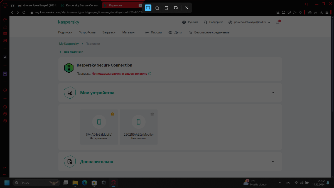Add page to bookmarks heart icon
The image size is (334, 188).
(x=301, y=13)
